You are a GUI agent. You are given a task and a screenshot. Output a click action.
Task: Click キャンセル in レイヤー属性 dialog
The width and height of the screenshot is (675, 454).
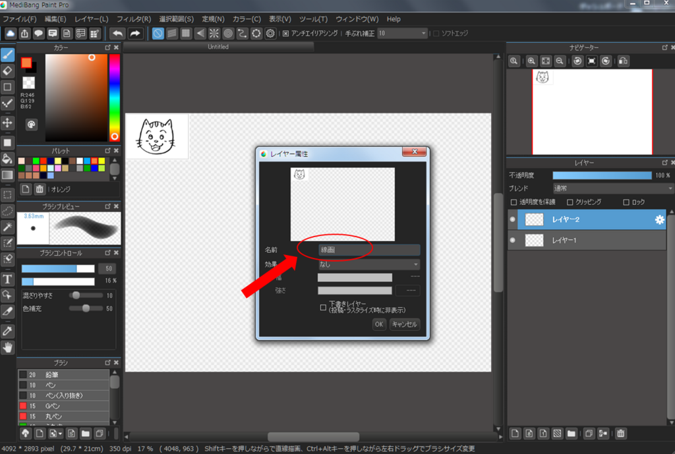pyautogui.click(x=404, y=324)
